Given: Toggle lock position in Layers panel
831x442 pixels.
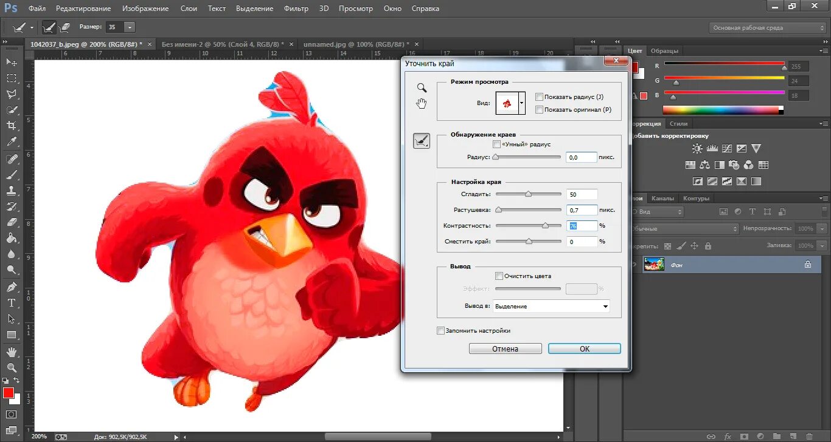Looking at the screenshot, I should [x=694, y=246].
